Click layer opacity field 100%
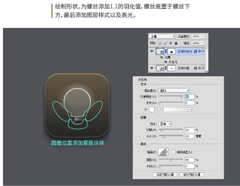The width and height of the screenshot is (240, 186). point(196,36)
